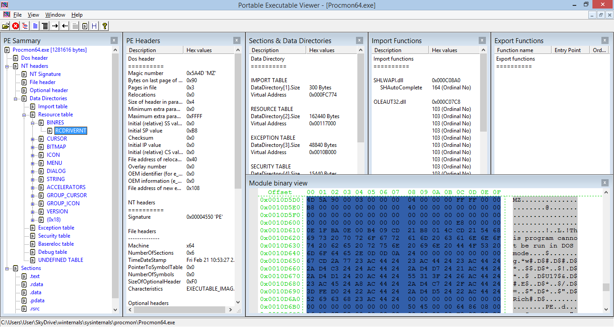Click the PE Sammary scrollbar up arrow
The image size is (614, 327).
tap(115, 50)
